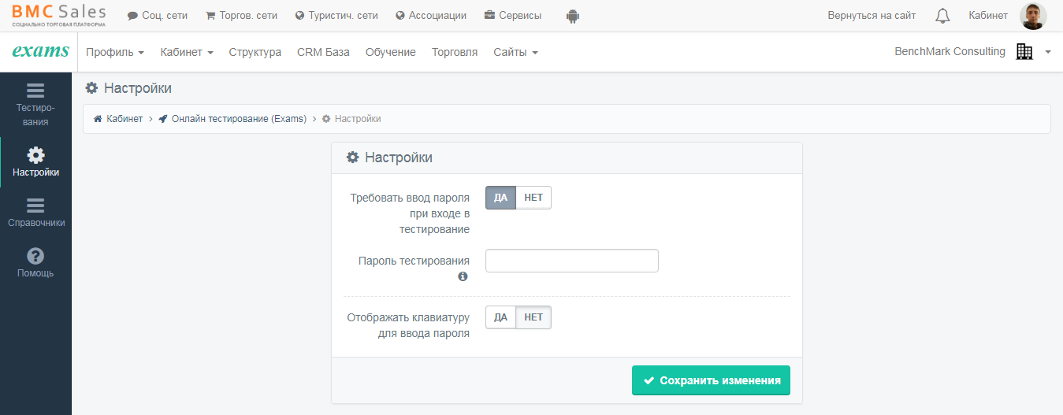Open Сервисы in the top bar

click(x=513, y=16)
